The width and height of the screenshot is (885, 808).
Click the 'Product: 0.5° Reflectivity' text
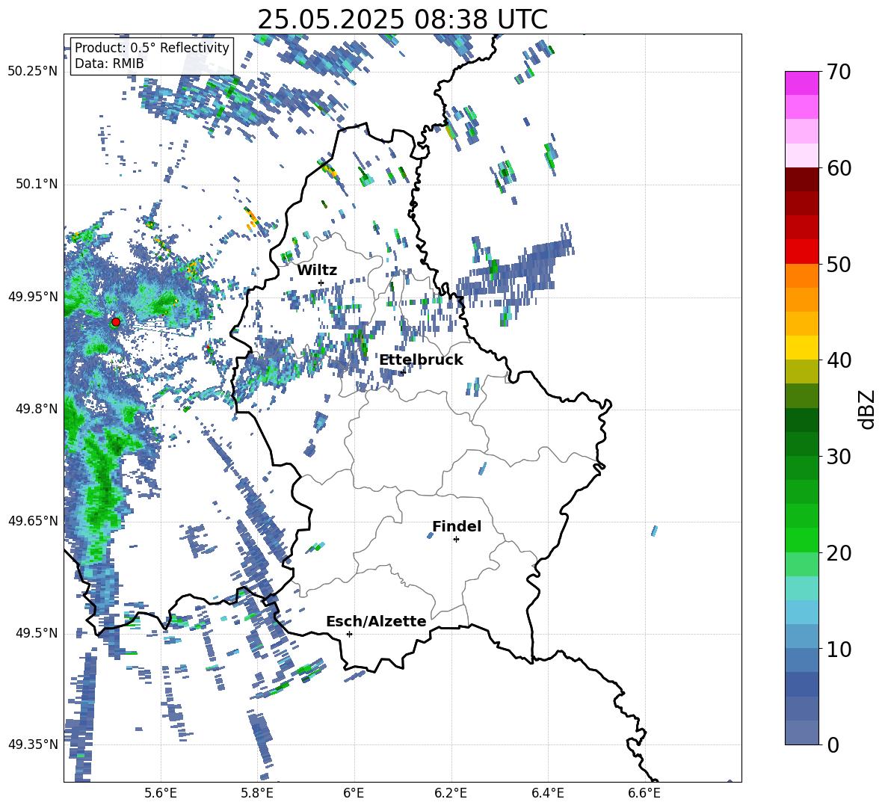pos(152,47)
